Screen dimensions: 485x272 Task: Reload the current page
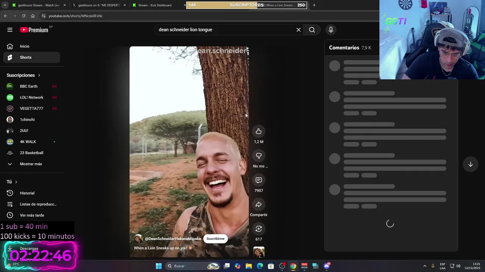(23, 16)
